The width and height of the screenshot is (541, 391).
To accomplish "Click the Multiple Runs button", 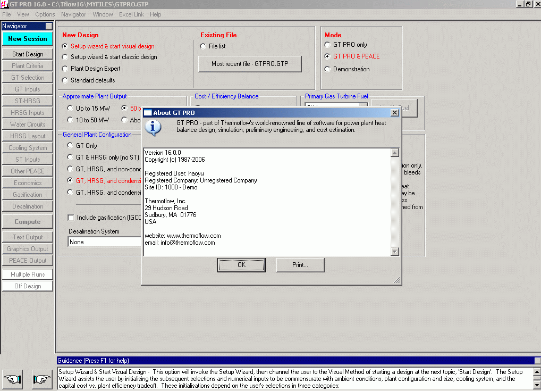I will coord(28,274).
